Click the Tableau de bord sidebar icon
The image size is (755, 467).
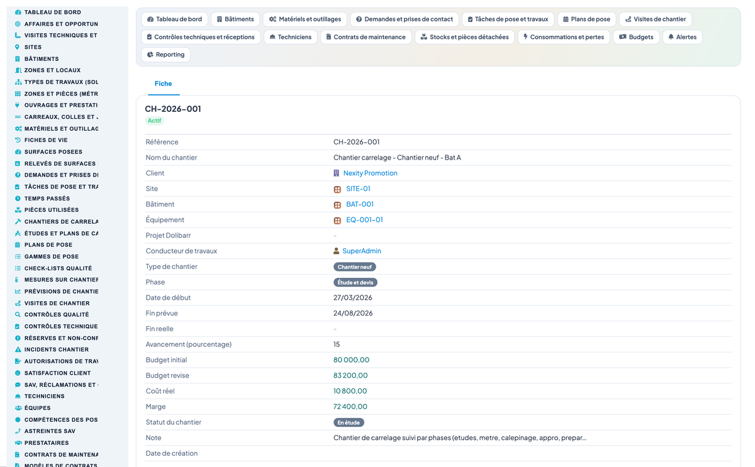click(x=18, y=12)
